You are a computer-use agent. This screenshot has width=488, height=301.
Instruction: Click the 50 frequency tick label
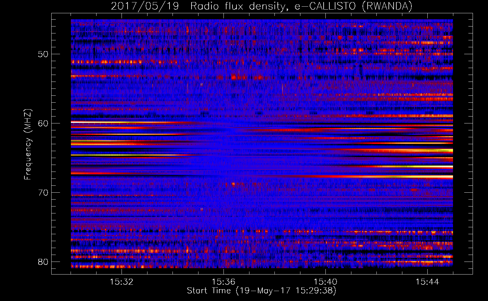(43, 54)
